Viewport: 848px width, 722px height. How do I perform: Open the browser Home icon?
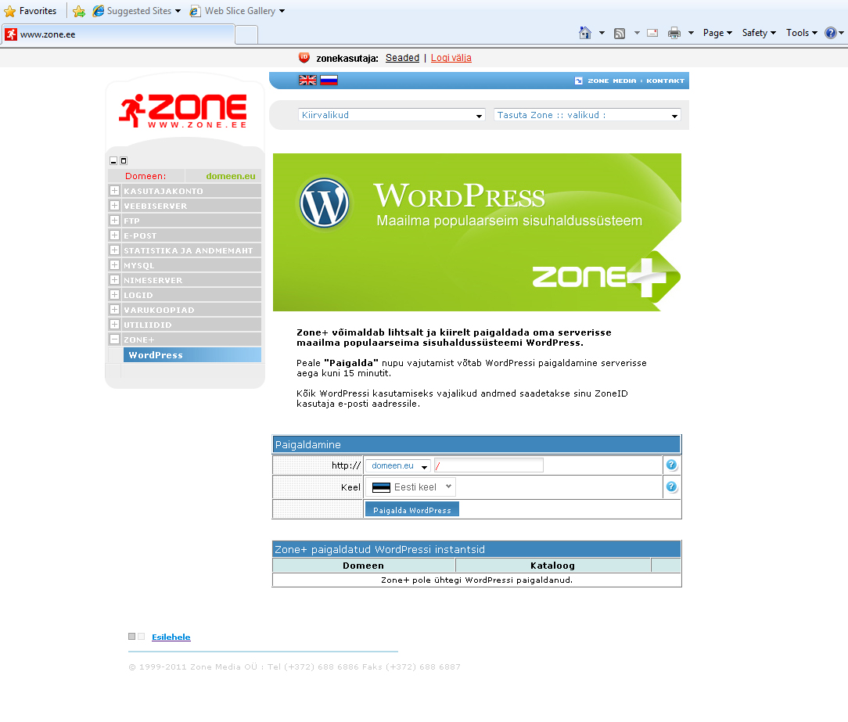(x=584, y=33)
